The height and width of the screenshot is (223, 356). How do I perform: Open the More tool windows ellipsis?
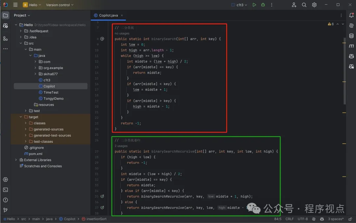[6, 49]
